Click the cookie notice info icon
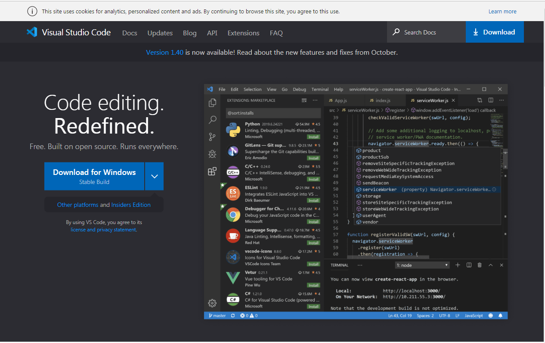The width and height of the screenshot is (545, 343). pos(32,11)
